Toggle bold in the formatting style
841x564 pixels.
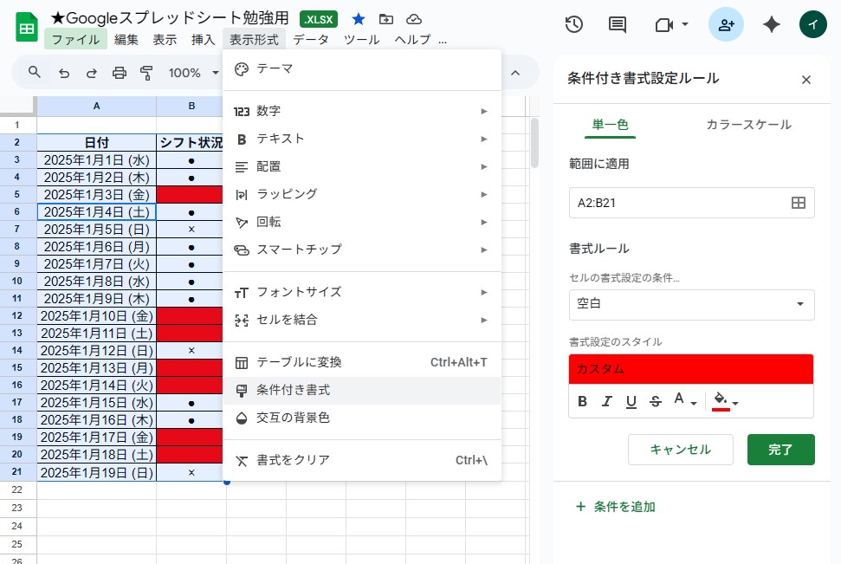tap(582, 401)
